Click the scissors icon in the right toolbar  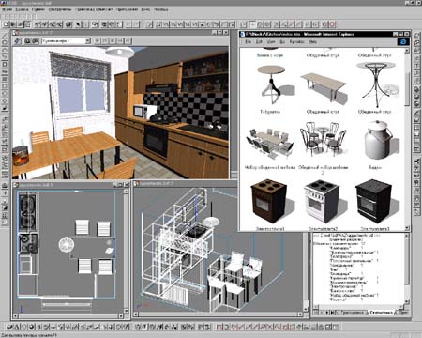pyautogui.click(x=417, y=161)
